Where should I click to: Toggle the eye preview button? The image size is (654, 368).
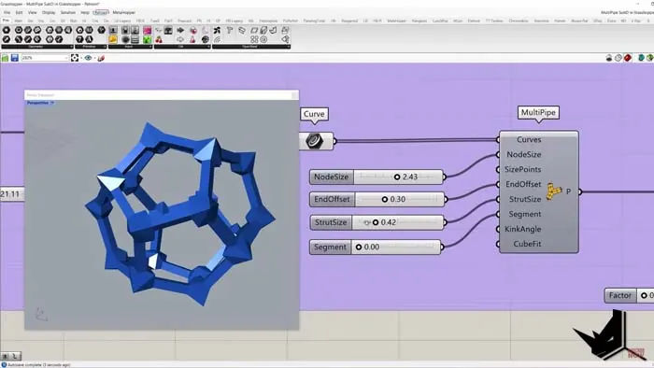point(88,58)
